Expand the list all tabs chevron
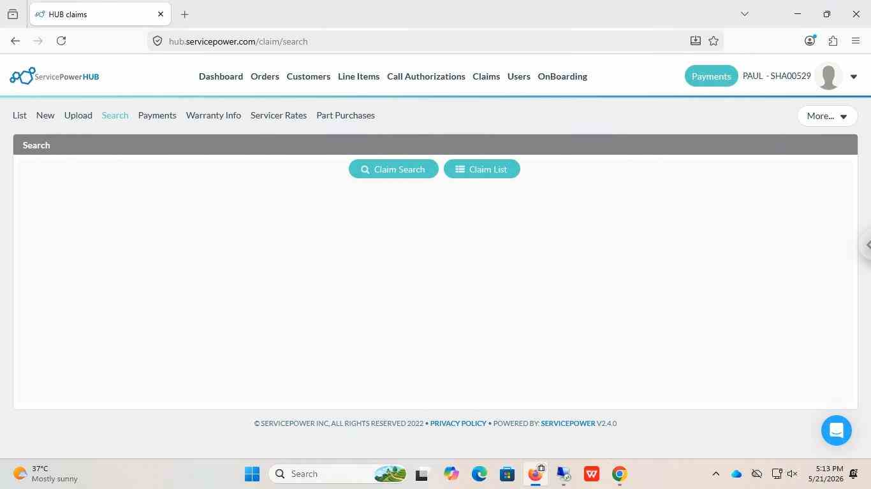The height and width of the screenshot is (489, 871). coord(744,14)
